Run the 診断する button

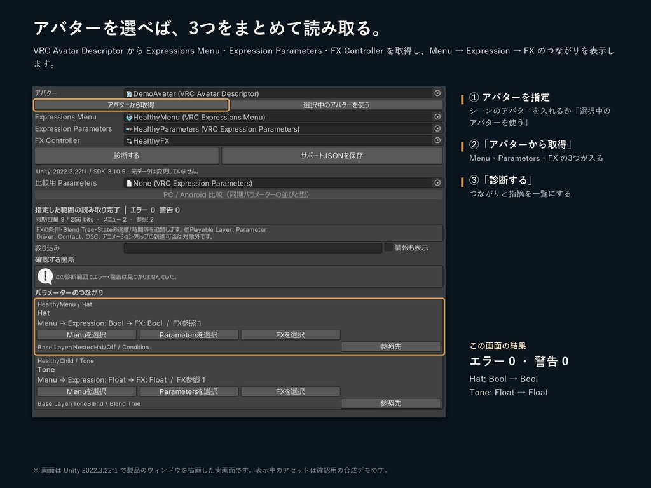point(127,156)
